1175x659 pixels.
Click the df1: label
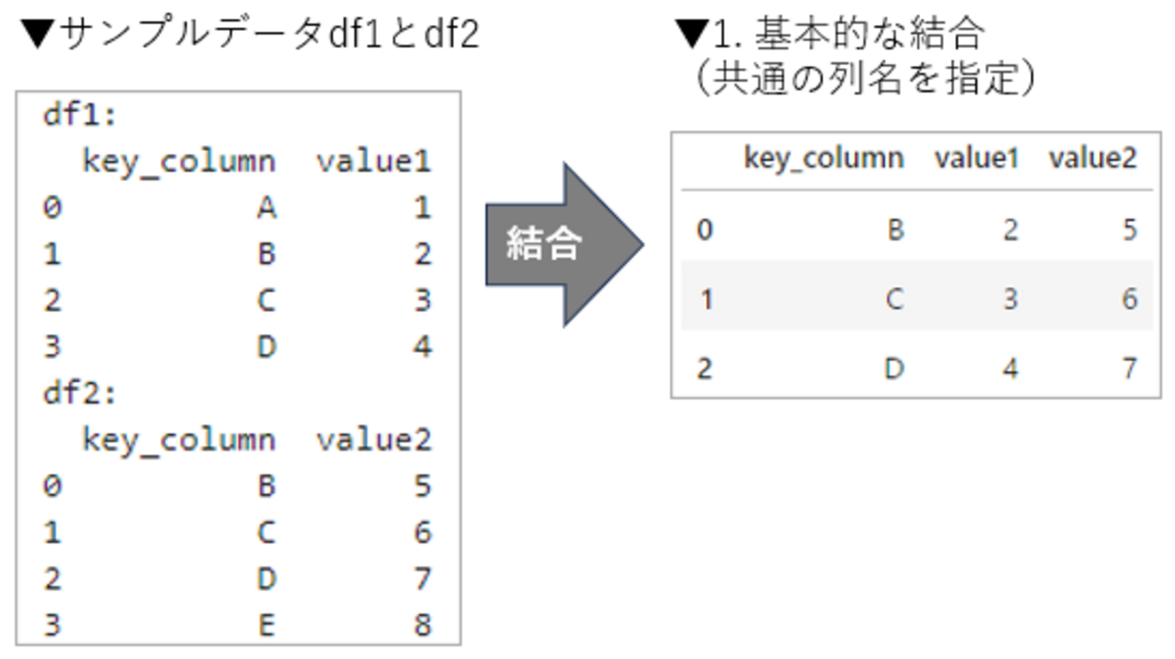pyautogui.click(x=80, y=116)
